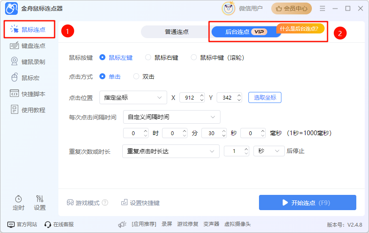The width and height of the screenshot is (369, 233).
Task: Click the 游戏模式 gamepad icon
Action: click(70, 202)
